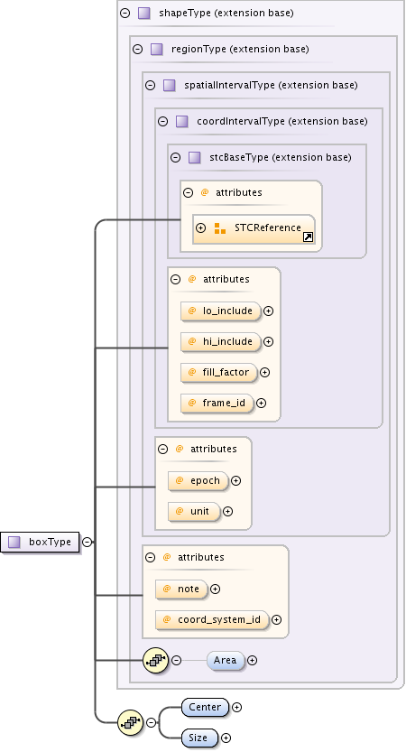The width and height of the screenshot is (406, 752).
Task: Click the 'regionType (extension base)' title text
Action: 240,49
